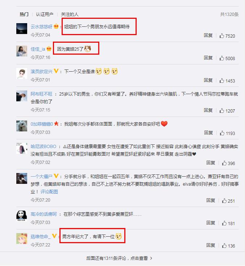Click the like icon next to 396
The height and width of the screenshot is (266, 245).
(224, 163)
